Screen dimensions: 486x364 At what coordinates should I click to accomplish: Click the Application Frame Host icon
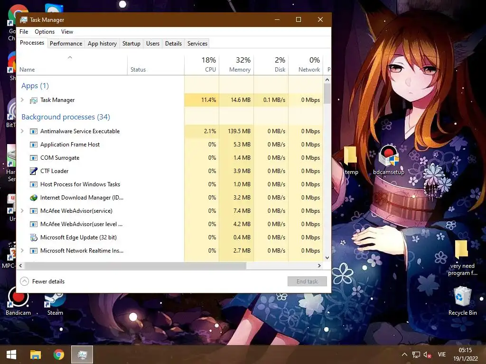tap(34, 145)
